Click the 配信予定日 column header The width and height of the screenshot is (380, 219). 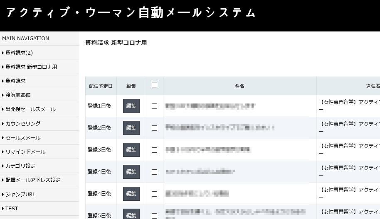coord(101,86)
